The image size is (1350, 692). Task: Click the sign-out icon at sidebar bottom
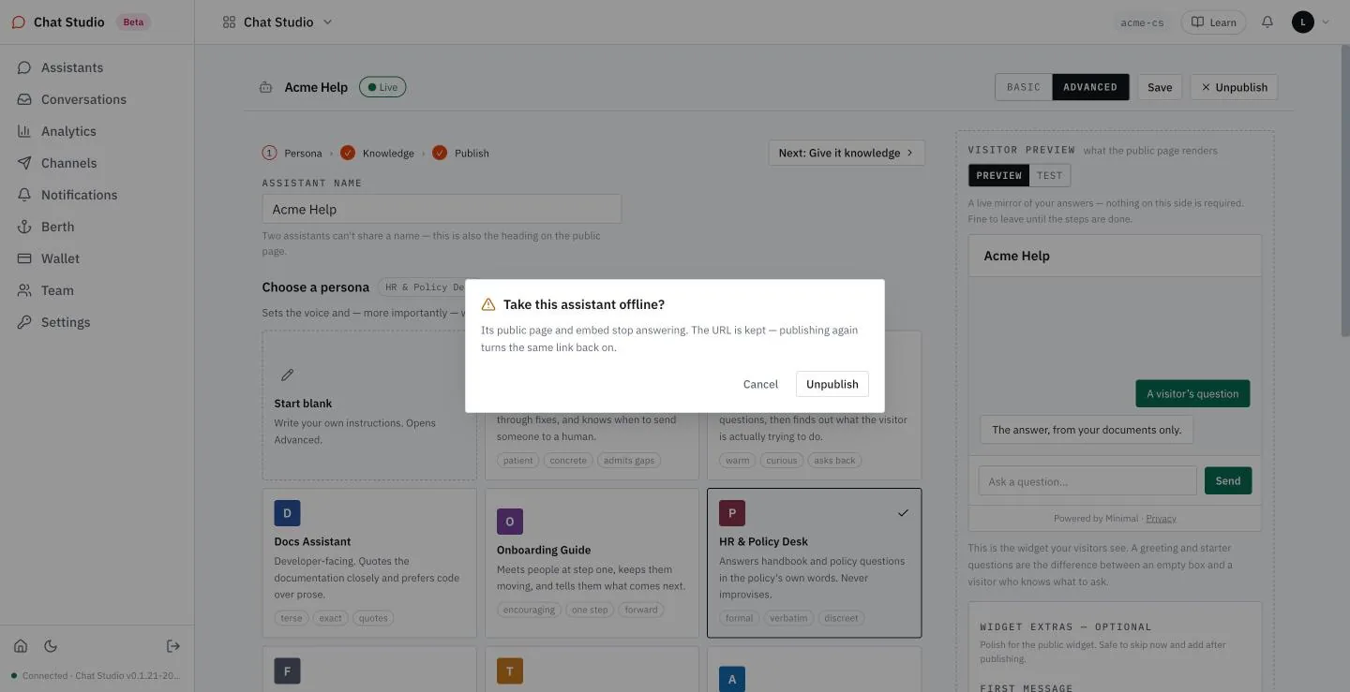173,646
